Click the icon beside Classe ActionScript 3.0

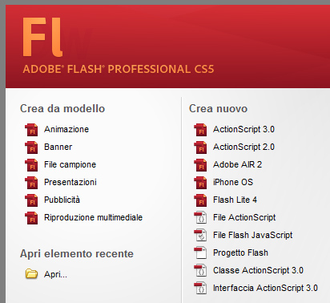(x=200, y=270)
